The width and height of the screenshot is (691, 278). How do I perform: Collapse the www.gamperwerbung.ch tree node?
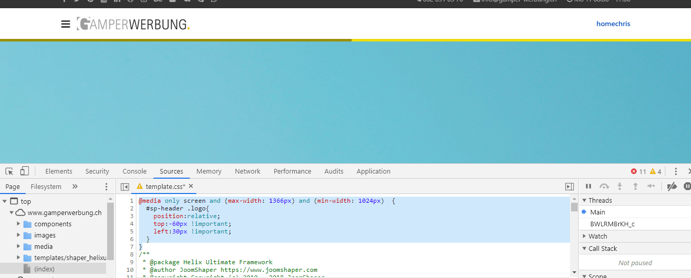11,213
